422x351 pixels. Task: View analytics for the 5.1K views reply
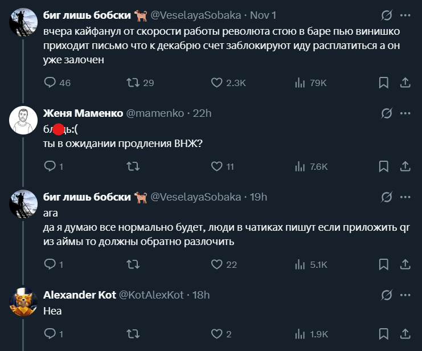tap(300, 264)
